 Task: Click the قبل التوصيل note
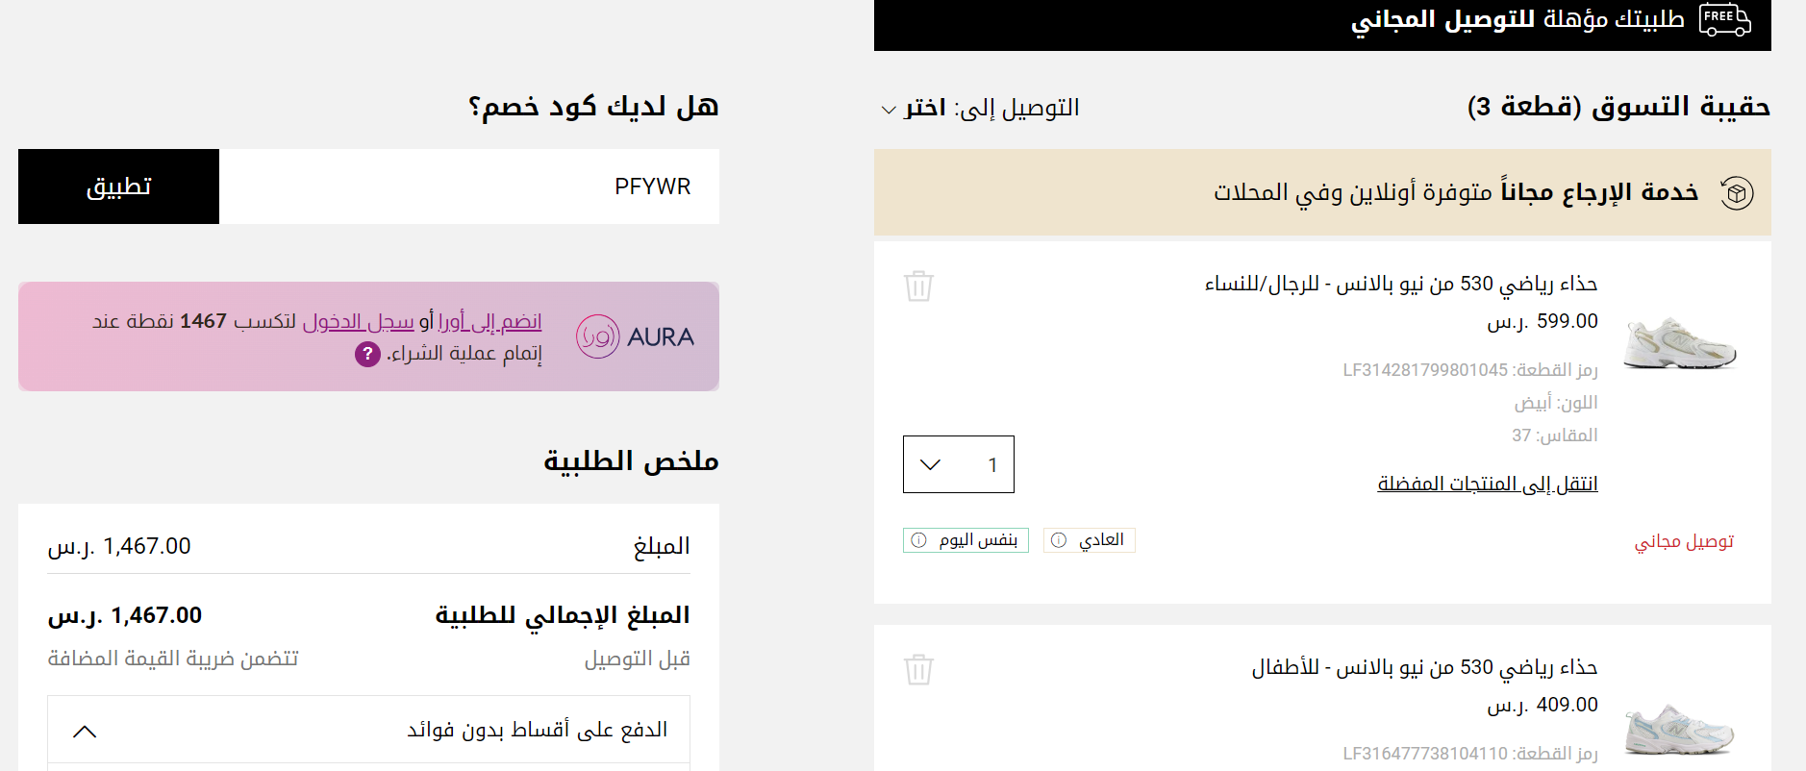click(x=638, y=659)
